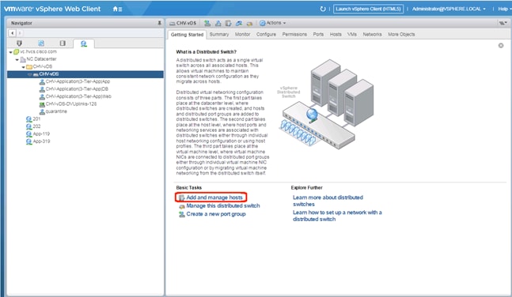Open VMs and Templates navigator tab
512x297 pixels.
[x=41, y=43]
